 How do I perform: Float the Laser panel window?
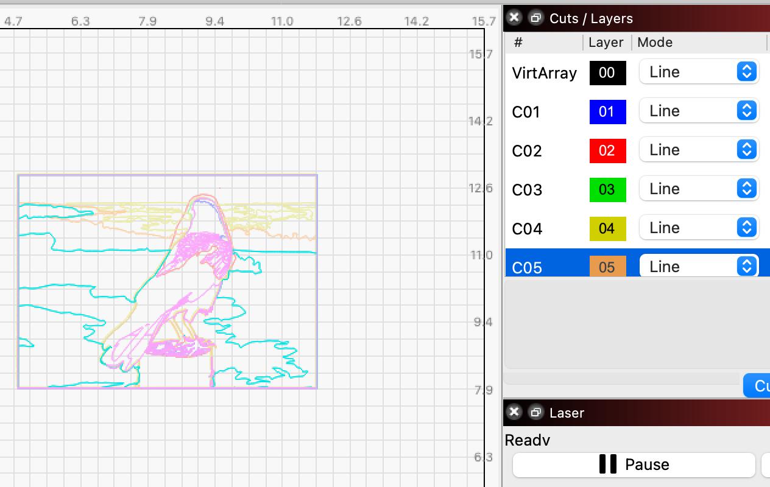[x=535, y=412]
